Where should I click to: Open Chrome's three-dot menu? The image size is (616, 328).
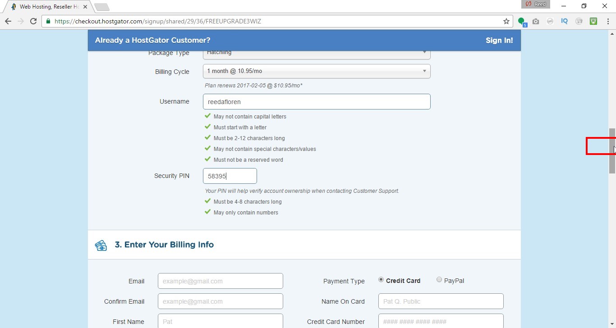point(607,21)
